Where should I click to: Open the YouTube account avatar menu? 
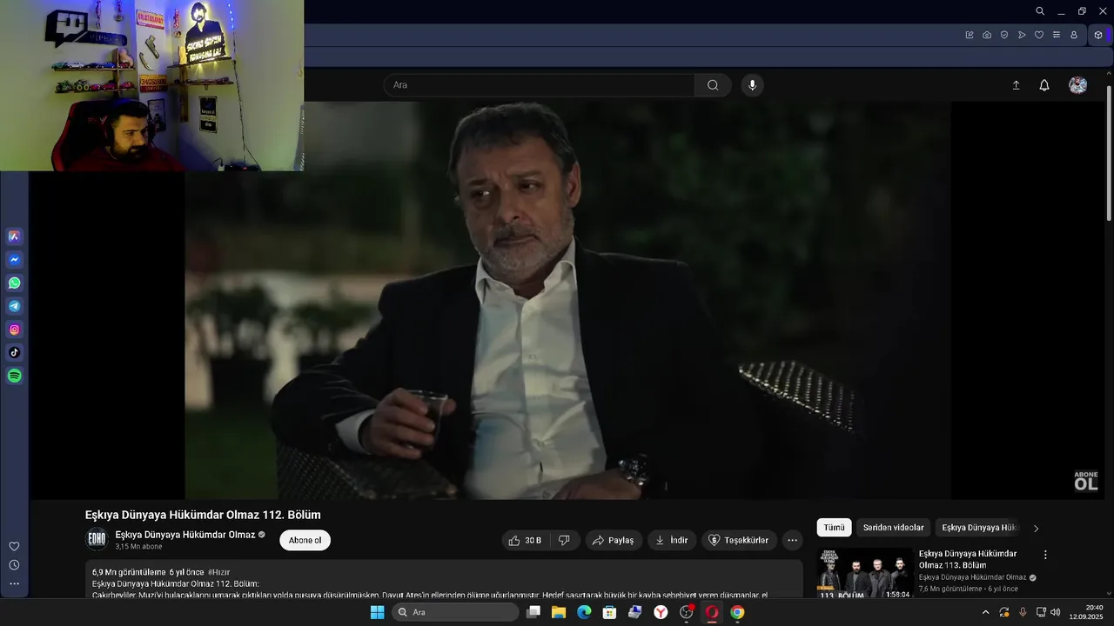click(x=1078, y=85)
